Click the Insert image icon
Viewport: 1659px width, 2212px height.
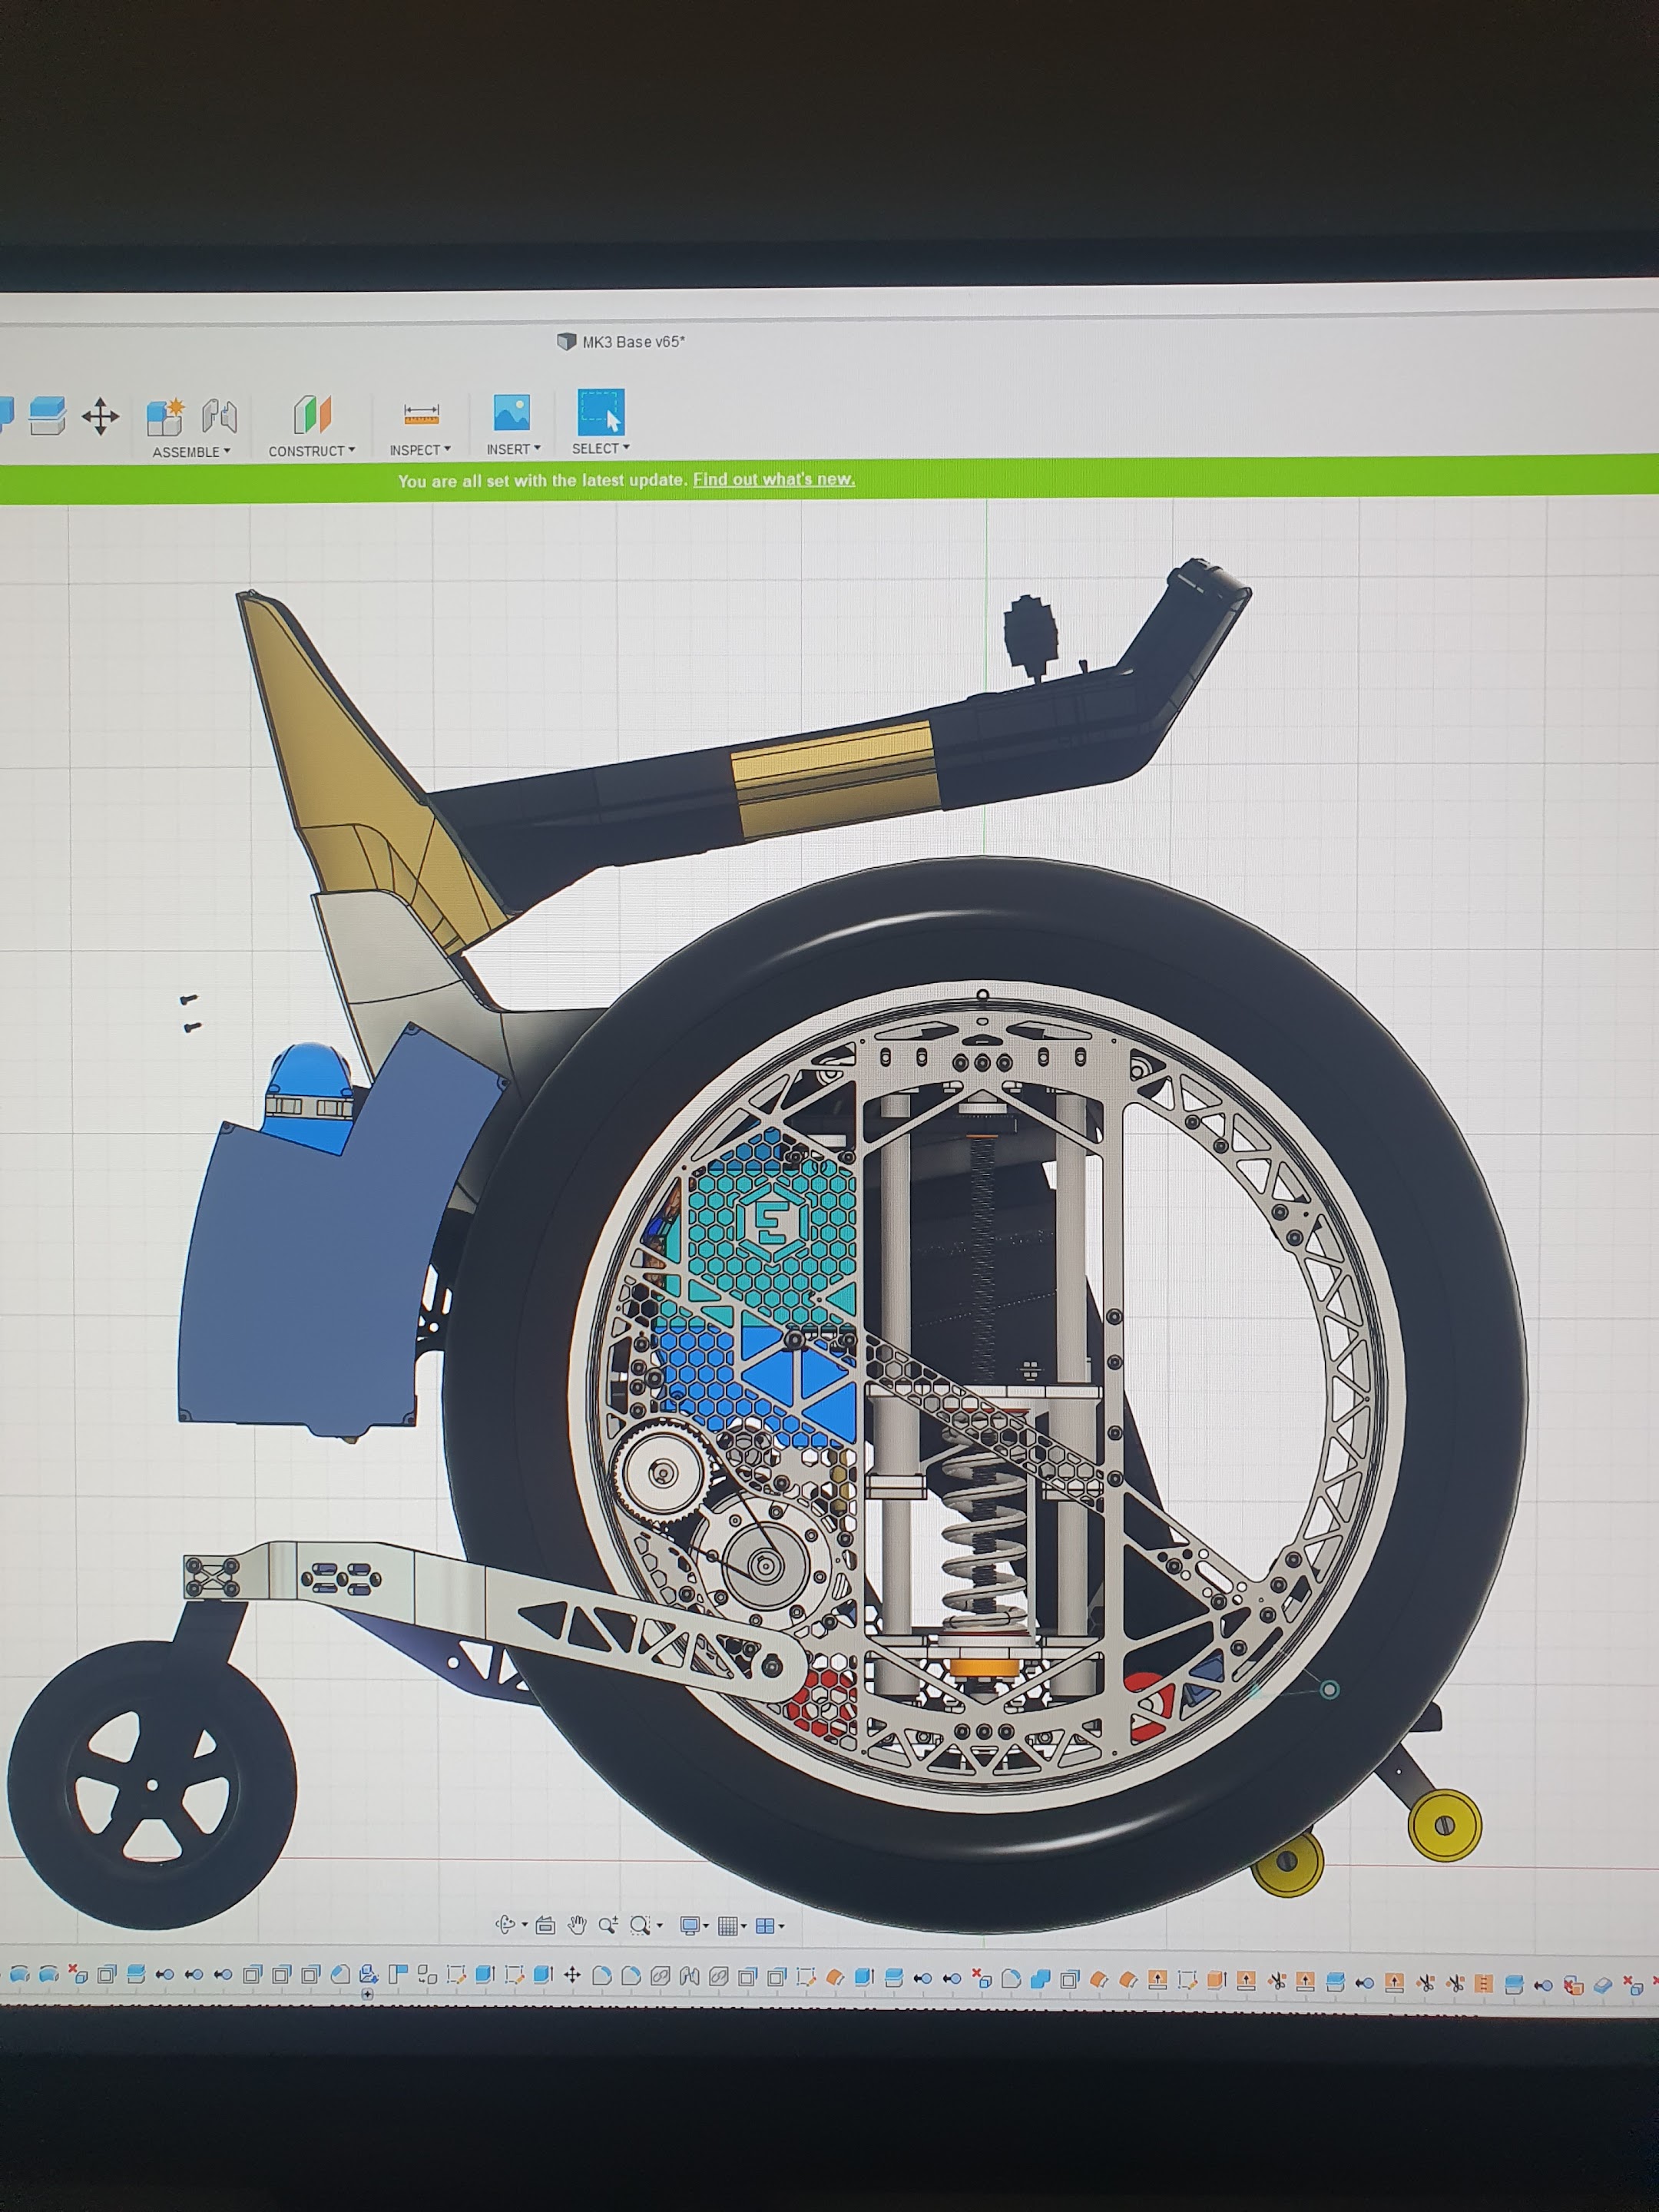tap(511, 412)
